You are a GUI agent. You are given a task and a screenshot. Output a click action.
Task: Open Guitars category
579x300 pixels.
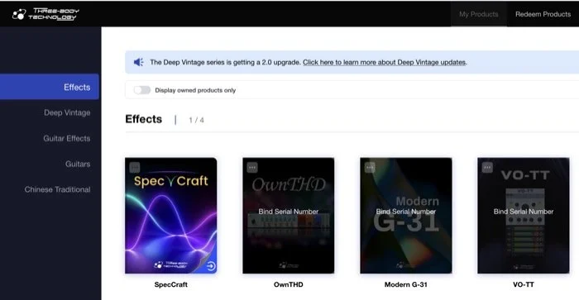[x=78, y=164]
